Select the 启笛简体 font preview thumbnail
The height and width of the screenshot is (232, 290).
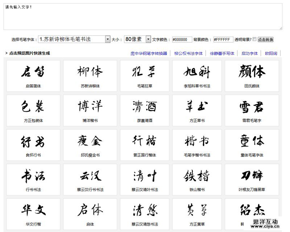tap(33, 72)
